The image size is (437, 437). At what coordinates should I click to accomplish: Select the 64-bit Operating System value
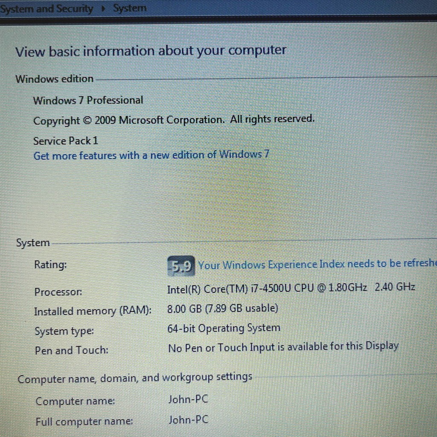[x=224, y=328]
